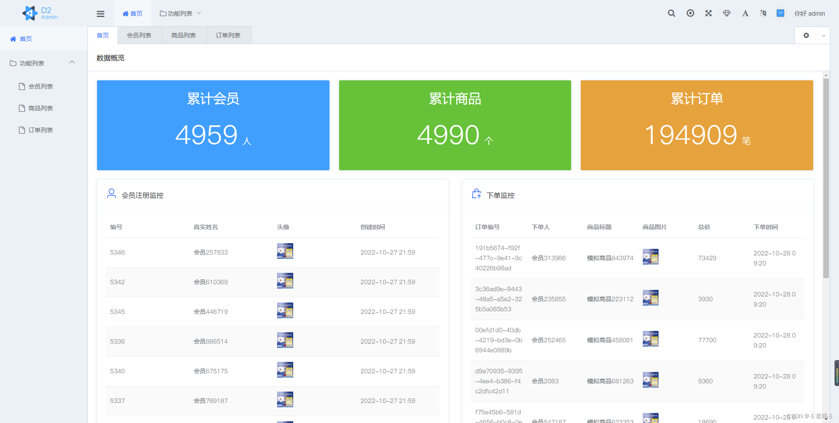Toggle the sidebar with hamburger icon
Screen dimensions: 839x423
tap(101, 14)
